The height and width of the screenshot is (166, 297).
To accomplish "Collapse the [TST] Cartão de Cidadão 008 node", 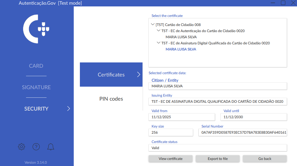I will click(x=153, y=25).
